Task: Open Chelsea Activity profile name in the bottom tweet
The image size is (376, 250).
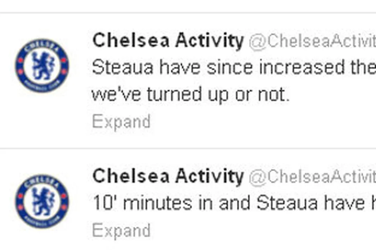Action: pos(168,176)
